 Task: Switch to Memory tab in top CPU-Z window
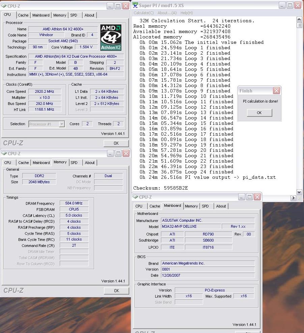click(x=60, y=15)
